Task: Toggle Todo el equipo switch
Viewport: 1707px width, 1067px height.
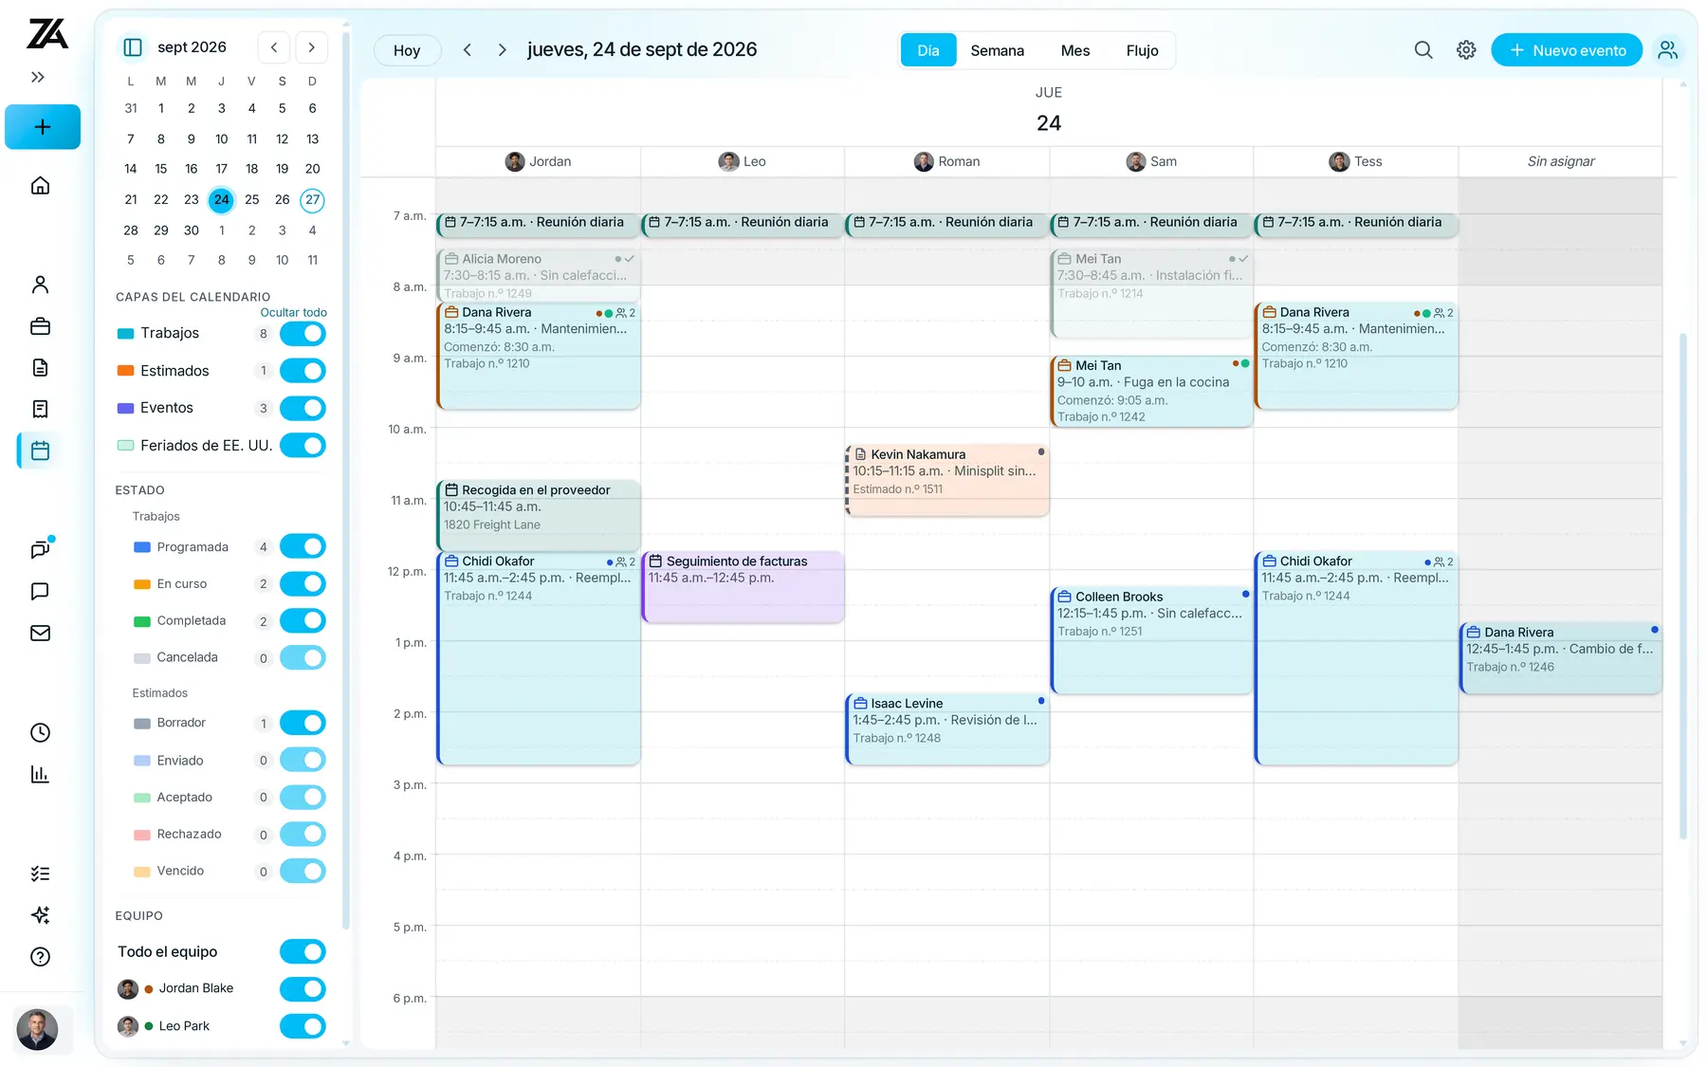Action: coord(303,952)
